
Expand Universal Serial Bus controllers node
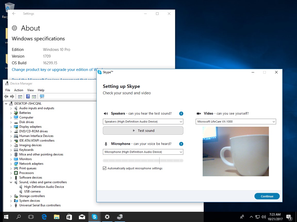click(11, 205)
